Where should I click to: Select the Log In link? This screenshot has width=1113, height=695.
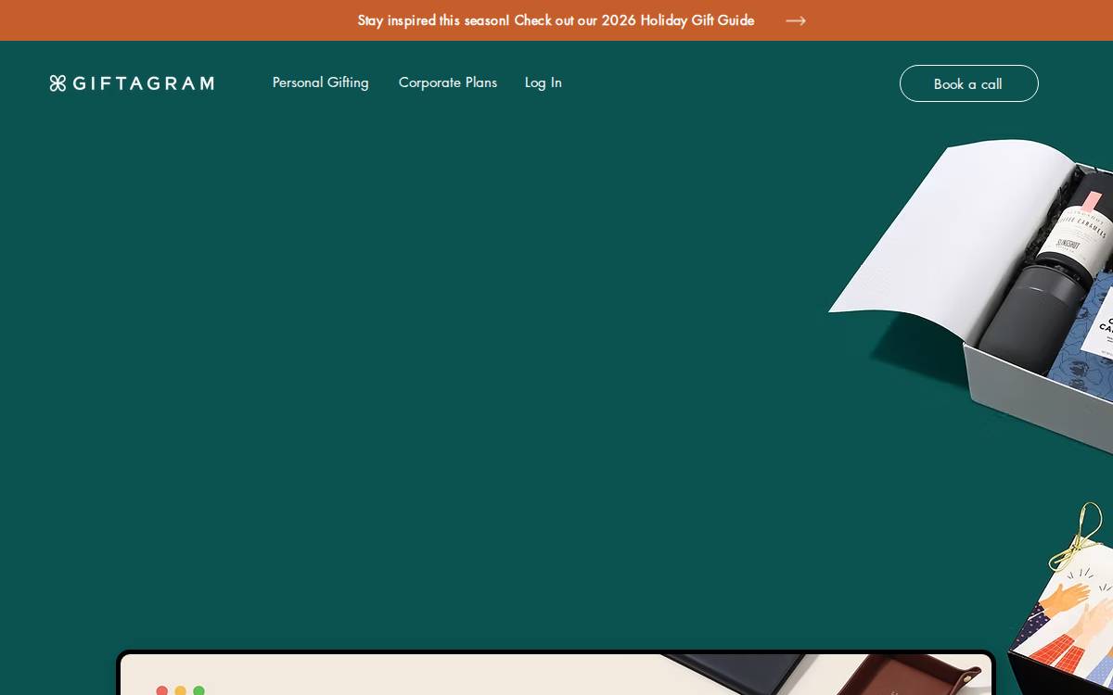pos(544,82)
